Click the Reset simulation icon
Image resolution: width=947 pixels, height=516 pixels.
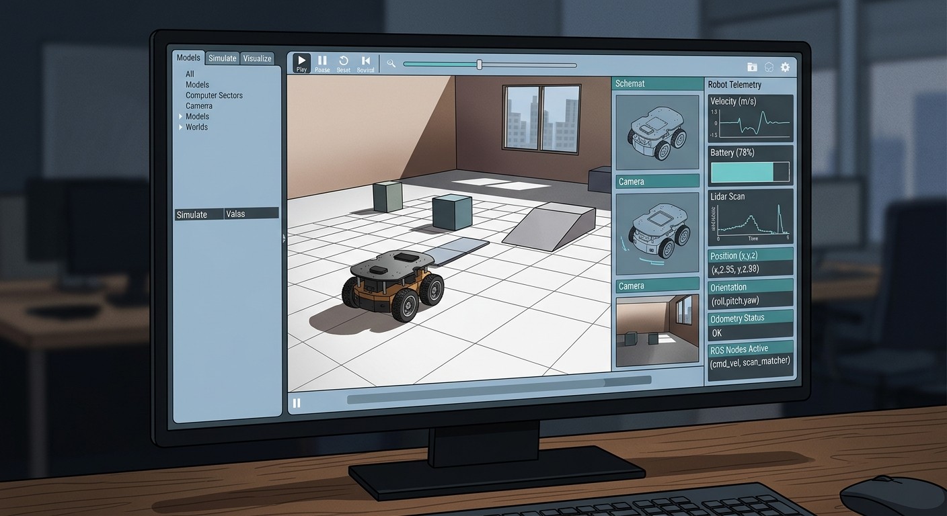click(344, 63)
